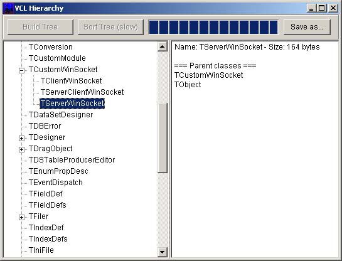Select TServerClientWinSocket in the tree
Screen dimensions: 342x261
[82, 92]
